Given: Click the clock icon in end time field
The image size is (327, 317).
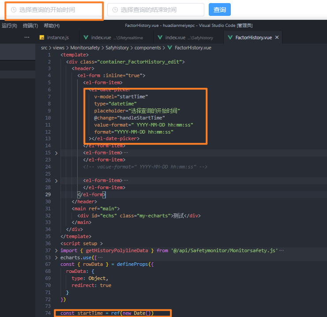Looking at the screenshot, I should coord(115,10).
